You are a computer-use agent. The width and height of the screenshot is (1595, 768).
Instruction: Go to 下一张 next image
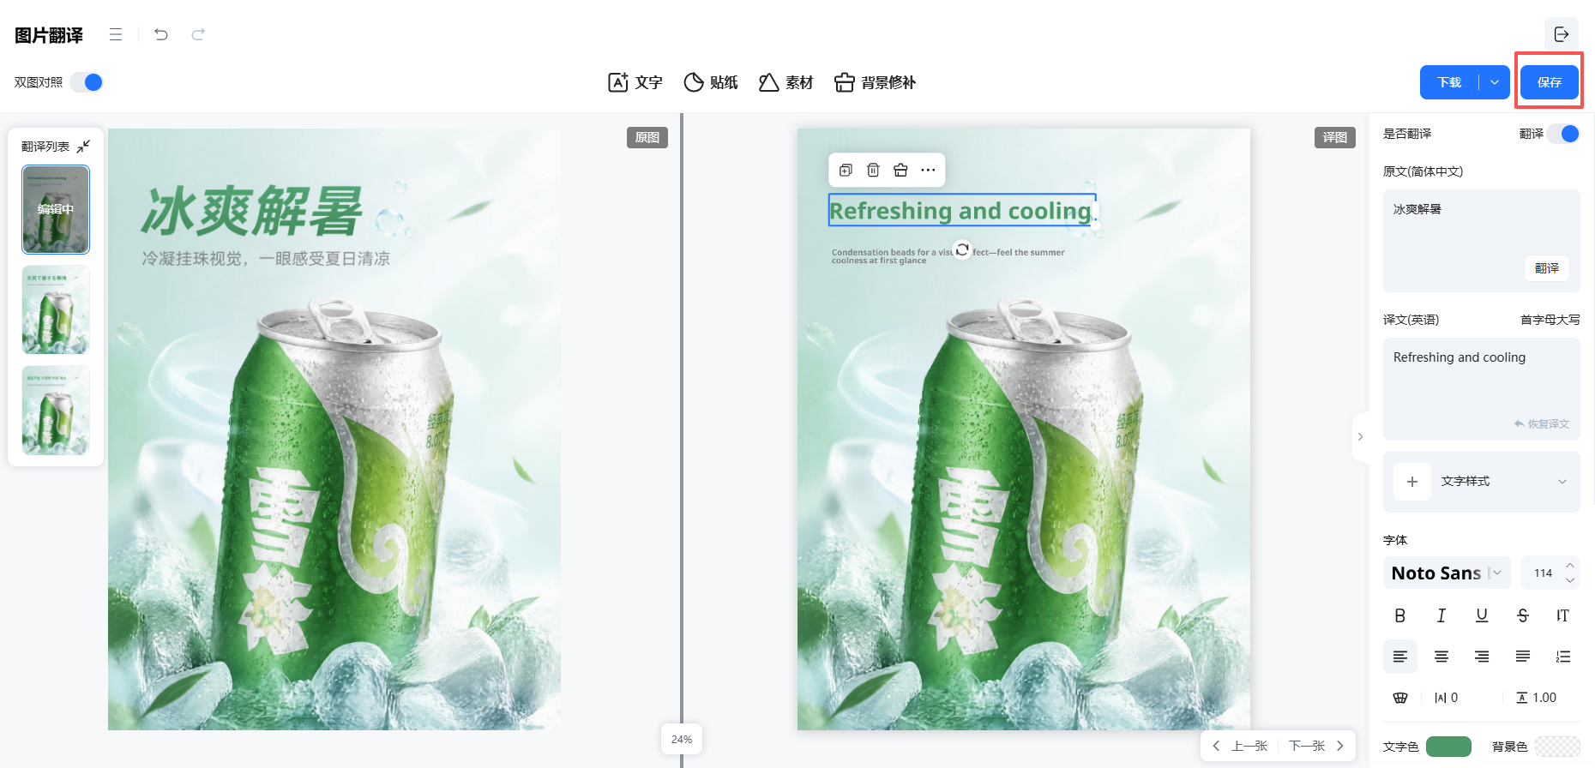click(x=1316, y=746)
